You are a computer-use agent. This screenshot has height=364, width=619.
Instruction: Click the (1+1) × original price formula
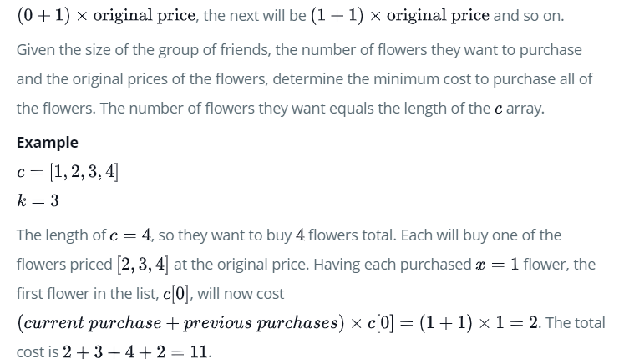click(400, 15)
